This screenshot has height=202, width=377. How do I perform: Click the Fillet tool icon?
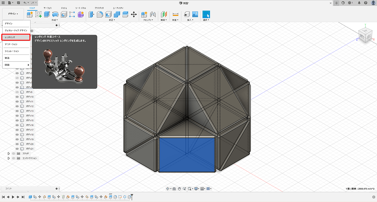(100, 14)
